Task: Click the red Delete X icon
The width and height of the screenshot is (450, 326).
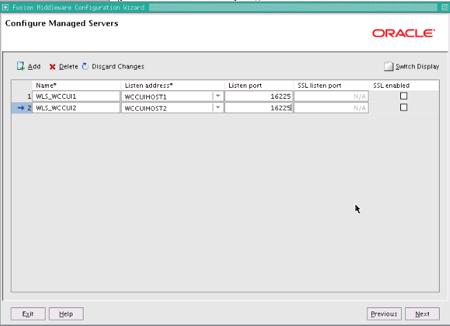Action: (52, 67)
